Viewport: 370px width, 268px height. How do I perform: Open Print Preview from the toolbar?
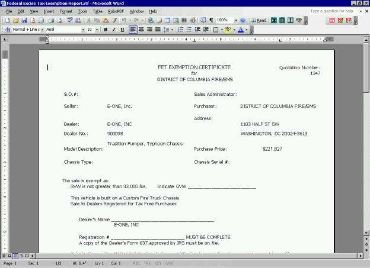click(59, 21)
